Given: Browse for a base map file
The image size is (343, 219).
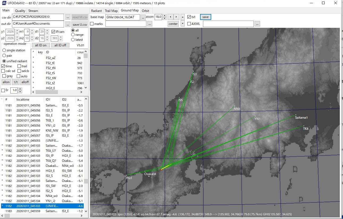Looking at the screenshot, I should click(143, 17).
